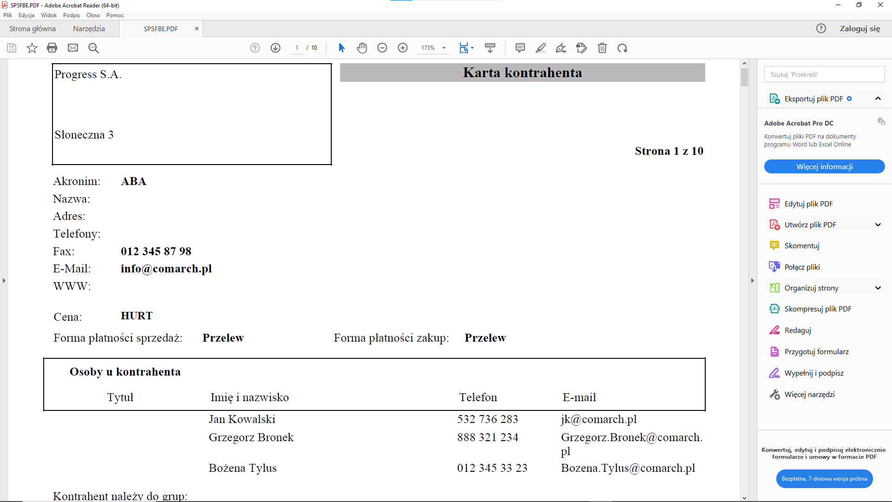
Task: Open the Podpis menu
Action: tap(72, 15)
